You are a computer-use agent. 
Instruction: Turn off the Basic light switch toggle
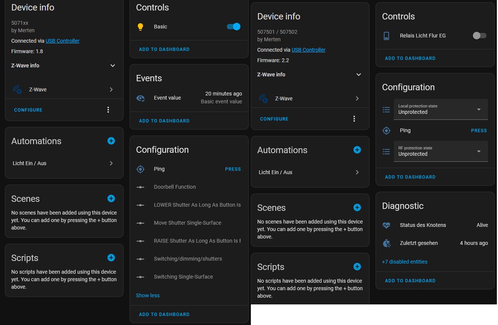pos(234,27)
